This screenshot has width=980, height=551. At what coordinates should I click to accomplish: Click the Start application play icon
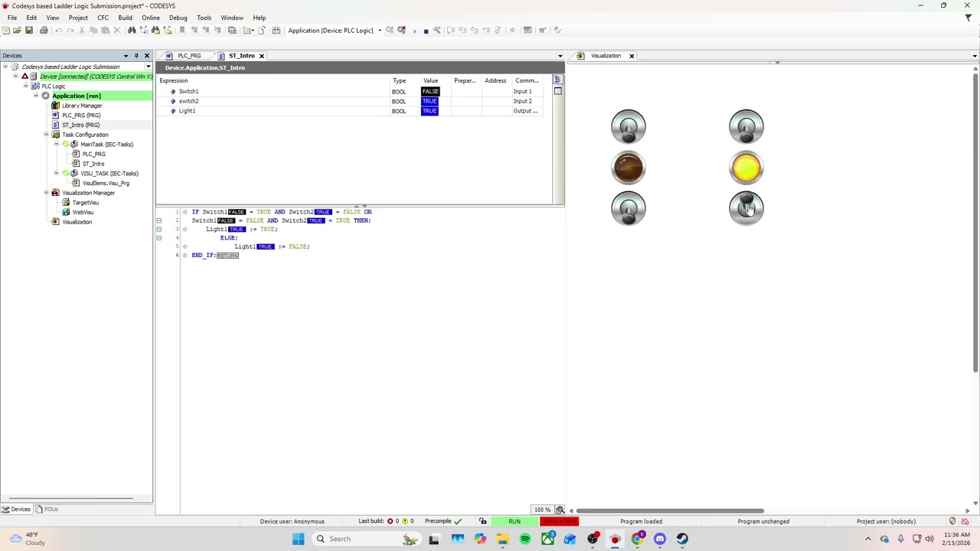coord(415,31)
